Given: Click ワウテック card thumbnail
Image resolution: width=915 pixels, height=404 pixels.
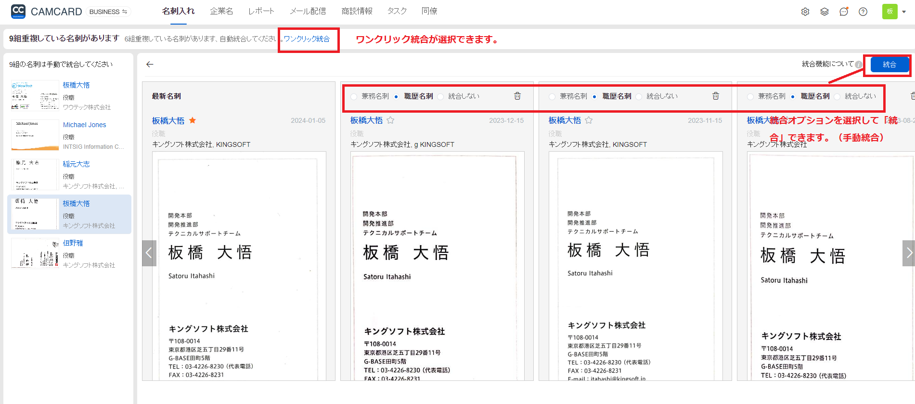Looking at the screenshot, I should point(35,96).
